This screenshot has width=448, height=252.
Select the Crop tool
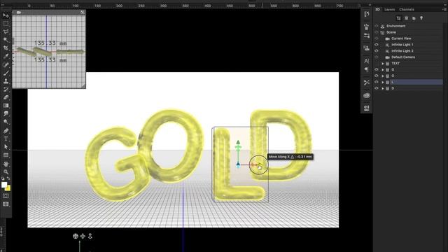(x=6, y=48)
